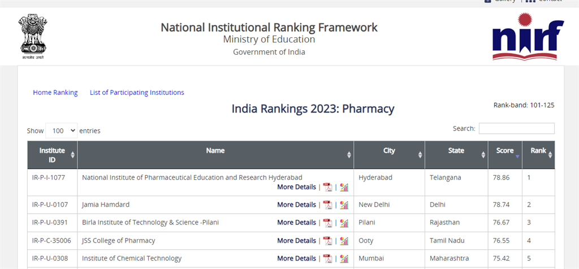579x269 pixels.
Task: Open More Details for JSS College of Pharmacy
Action: [x=296, y=241]
